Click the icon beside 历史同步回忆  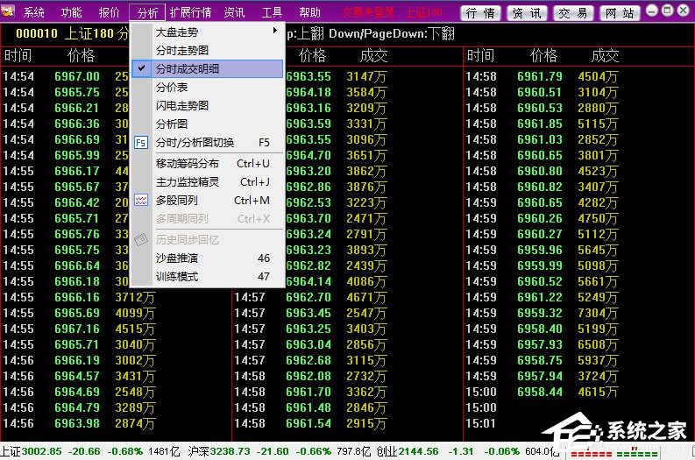coord(141,240)
